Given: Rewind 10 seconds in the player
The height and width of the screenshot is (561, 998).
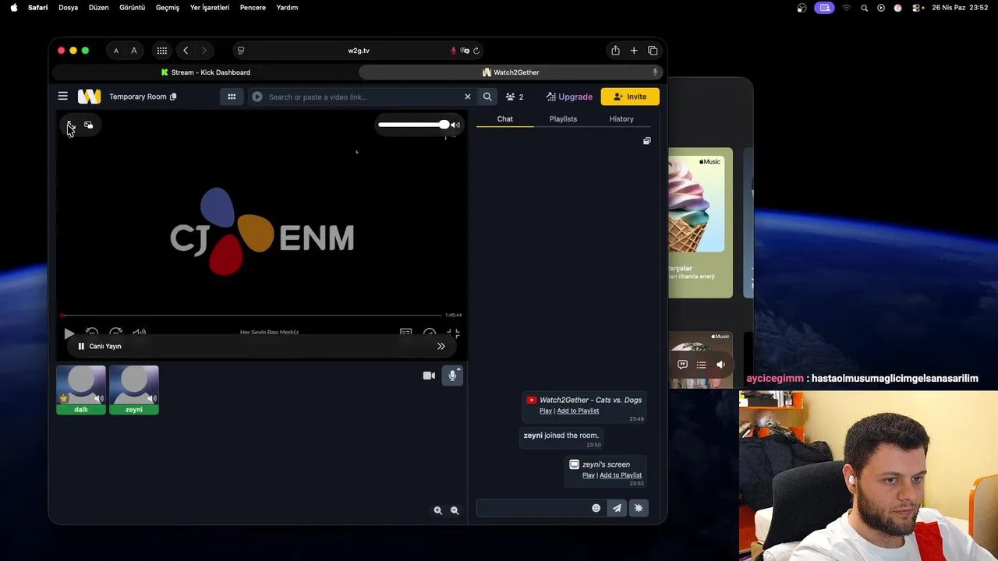Looking at the screenshot, I should (x=92, y=333).
